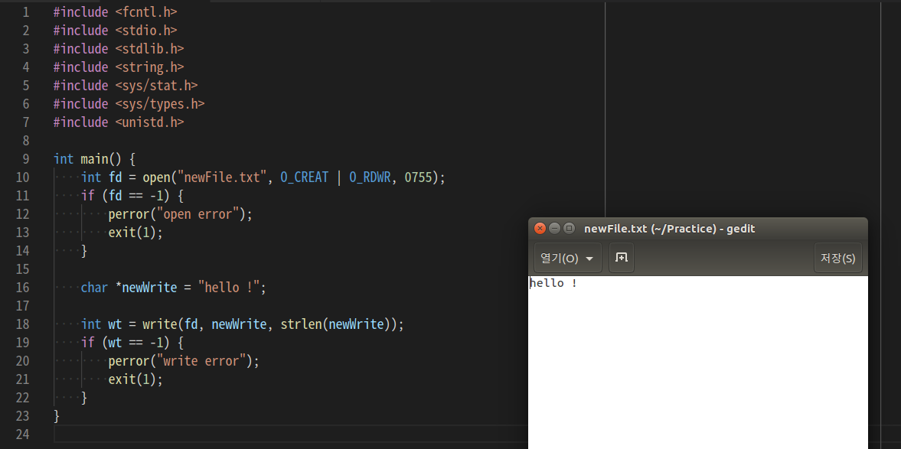Click the #include <fcntl.h> line
This screenshot has height=449, width=901.
[x=115, y=12]
